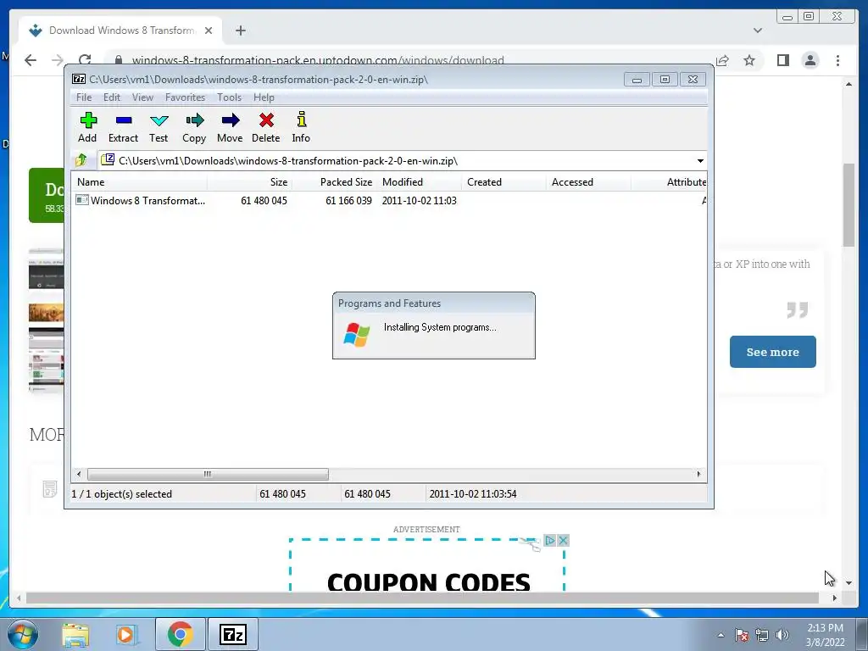This screenshot has width=868, height=651.
Task: Open the Tools menu
Action: coord(229,97)
